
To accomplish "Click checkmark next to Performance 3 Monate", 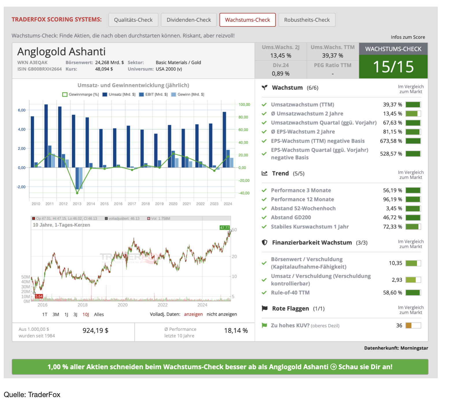I will pyautogui.click(x=264, y=190).
